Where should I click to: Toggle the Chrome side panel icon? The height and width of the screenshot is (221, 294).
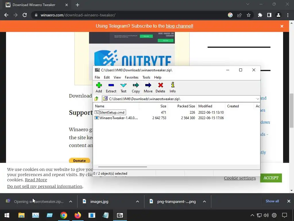coord(269,15)
